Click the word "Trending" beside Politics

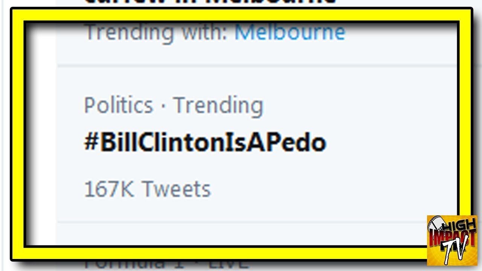click(218, 105)
